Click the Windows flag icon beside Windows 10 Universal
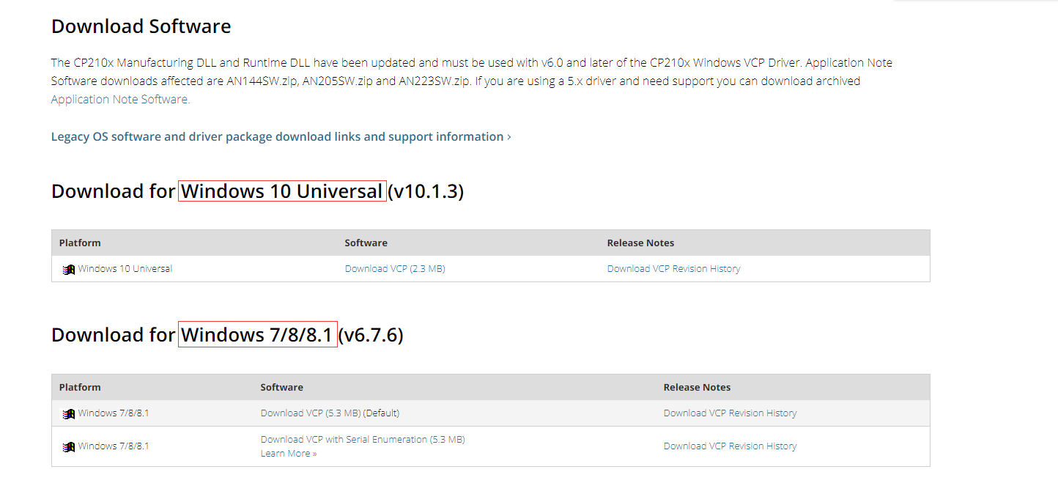 pos(69,270)
